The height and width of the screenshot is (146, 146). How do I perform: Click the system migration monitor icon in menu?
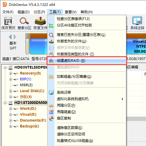point(51,93)
